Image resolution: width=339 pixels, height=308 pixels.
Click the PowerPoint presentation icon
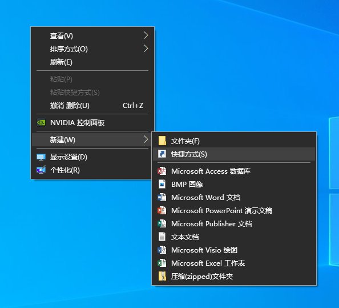click(162, 210)
